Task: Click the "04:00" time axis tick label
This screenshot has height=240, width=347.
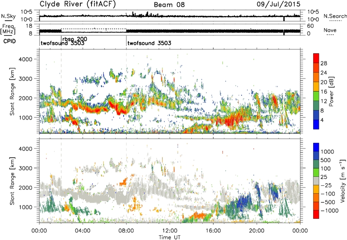Action: pyautogui.click(x=82, y=231)
